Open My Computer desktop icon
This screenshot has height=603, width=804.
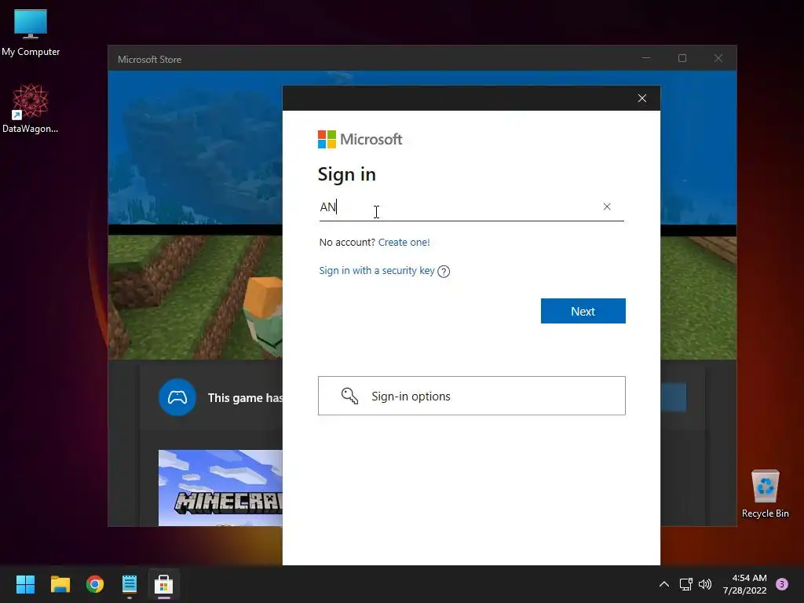click(31, 33)
